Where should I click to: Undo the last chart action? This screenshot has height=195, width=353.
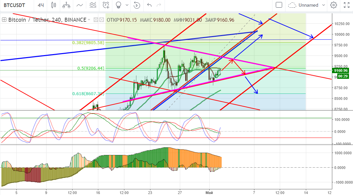tap(149, 5)
